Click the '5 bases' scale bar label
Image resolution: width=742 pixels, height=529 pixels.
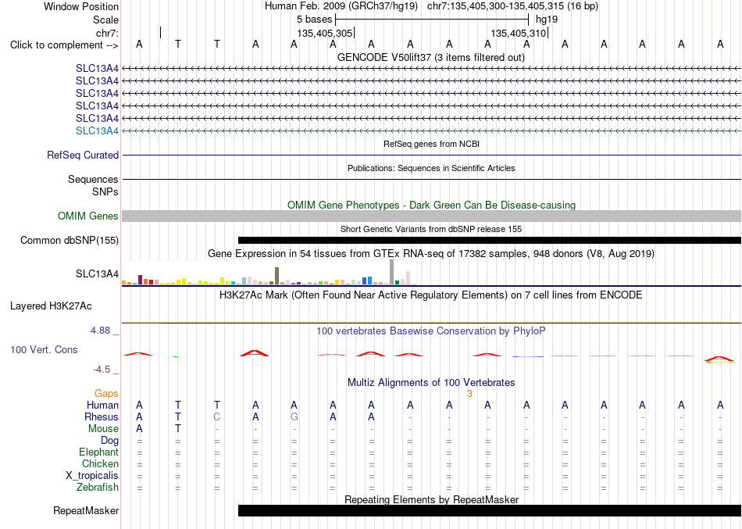point(314,20)
